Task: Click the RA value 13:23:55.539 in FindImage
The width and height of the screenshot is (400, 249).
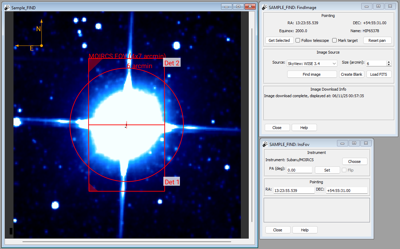Action: (x=307, y=23)
